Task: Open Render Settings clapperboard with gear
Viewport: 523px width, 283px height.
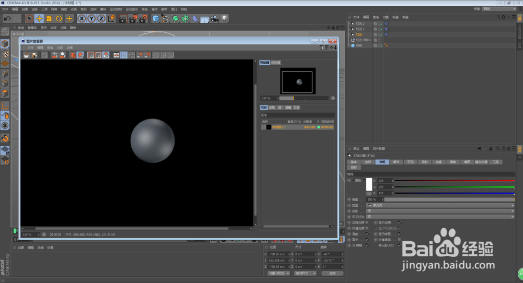Action: (x=143, y=19)
